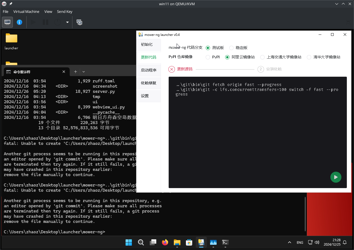
Task: Click the virt-viewer collapse arrow in title bar
Action: (336, 4)
